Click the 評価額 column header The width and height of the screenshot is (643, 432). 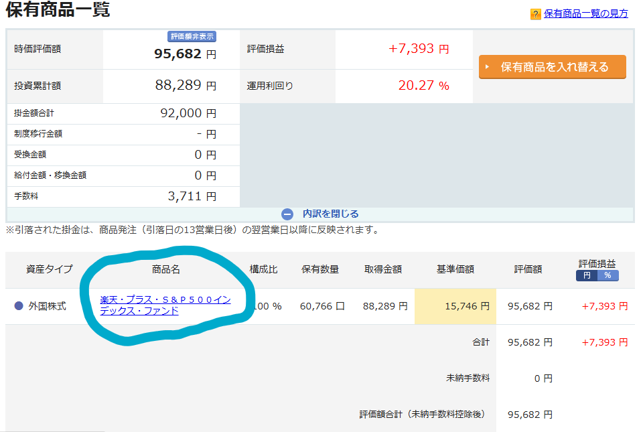tap(528, 269)
